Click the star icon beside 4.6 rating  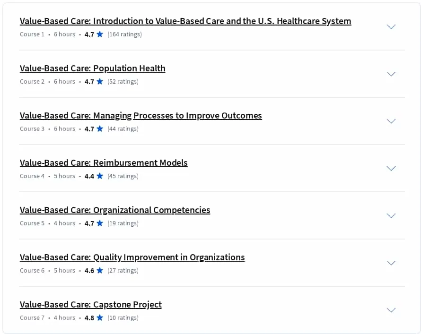point(100,271)
